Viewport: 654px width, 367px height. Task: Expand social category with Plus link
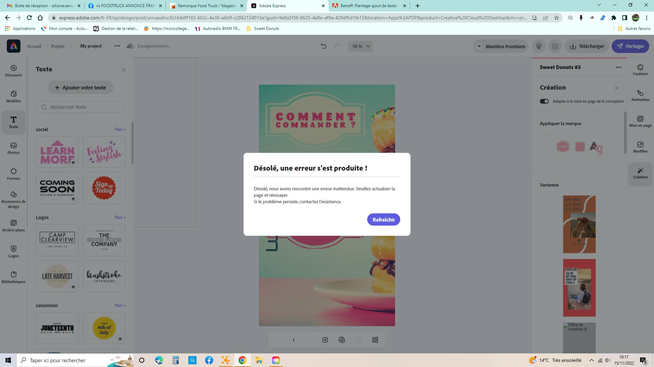120,129
